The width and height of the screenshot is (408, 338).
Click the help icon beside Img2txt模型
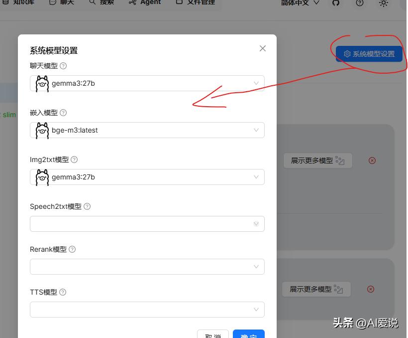pyautogui.click(x=74, y=160)
